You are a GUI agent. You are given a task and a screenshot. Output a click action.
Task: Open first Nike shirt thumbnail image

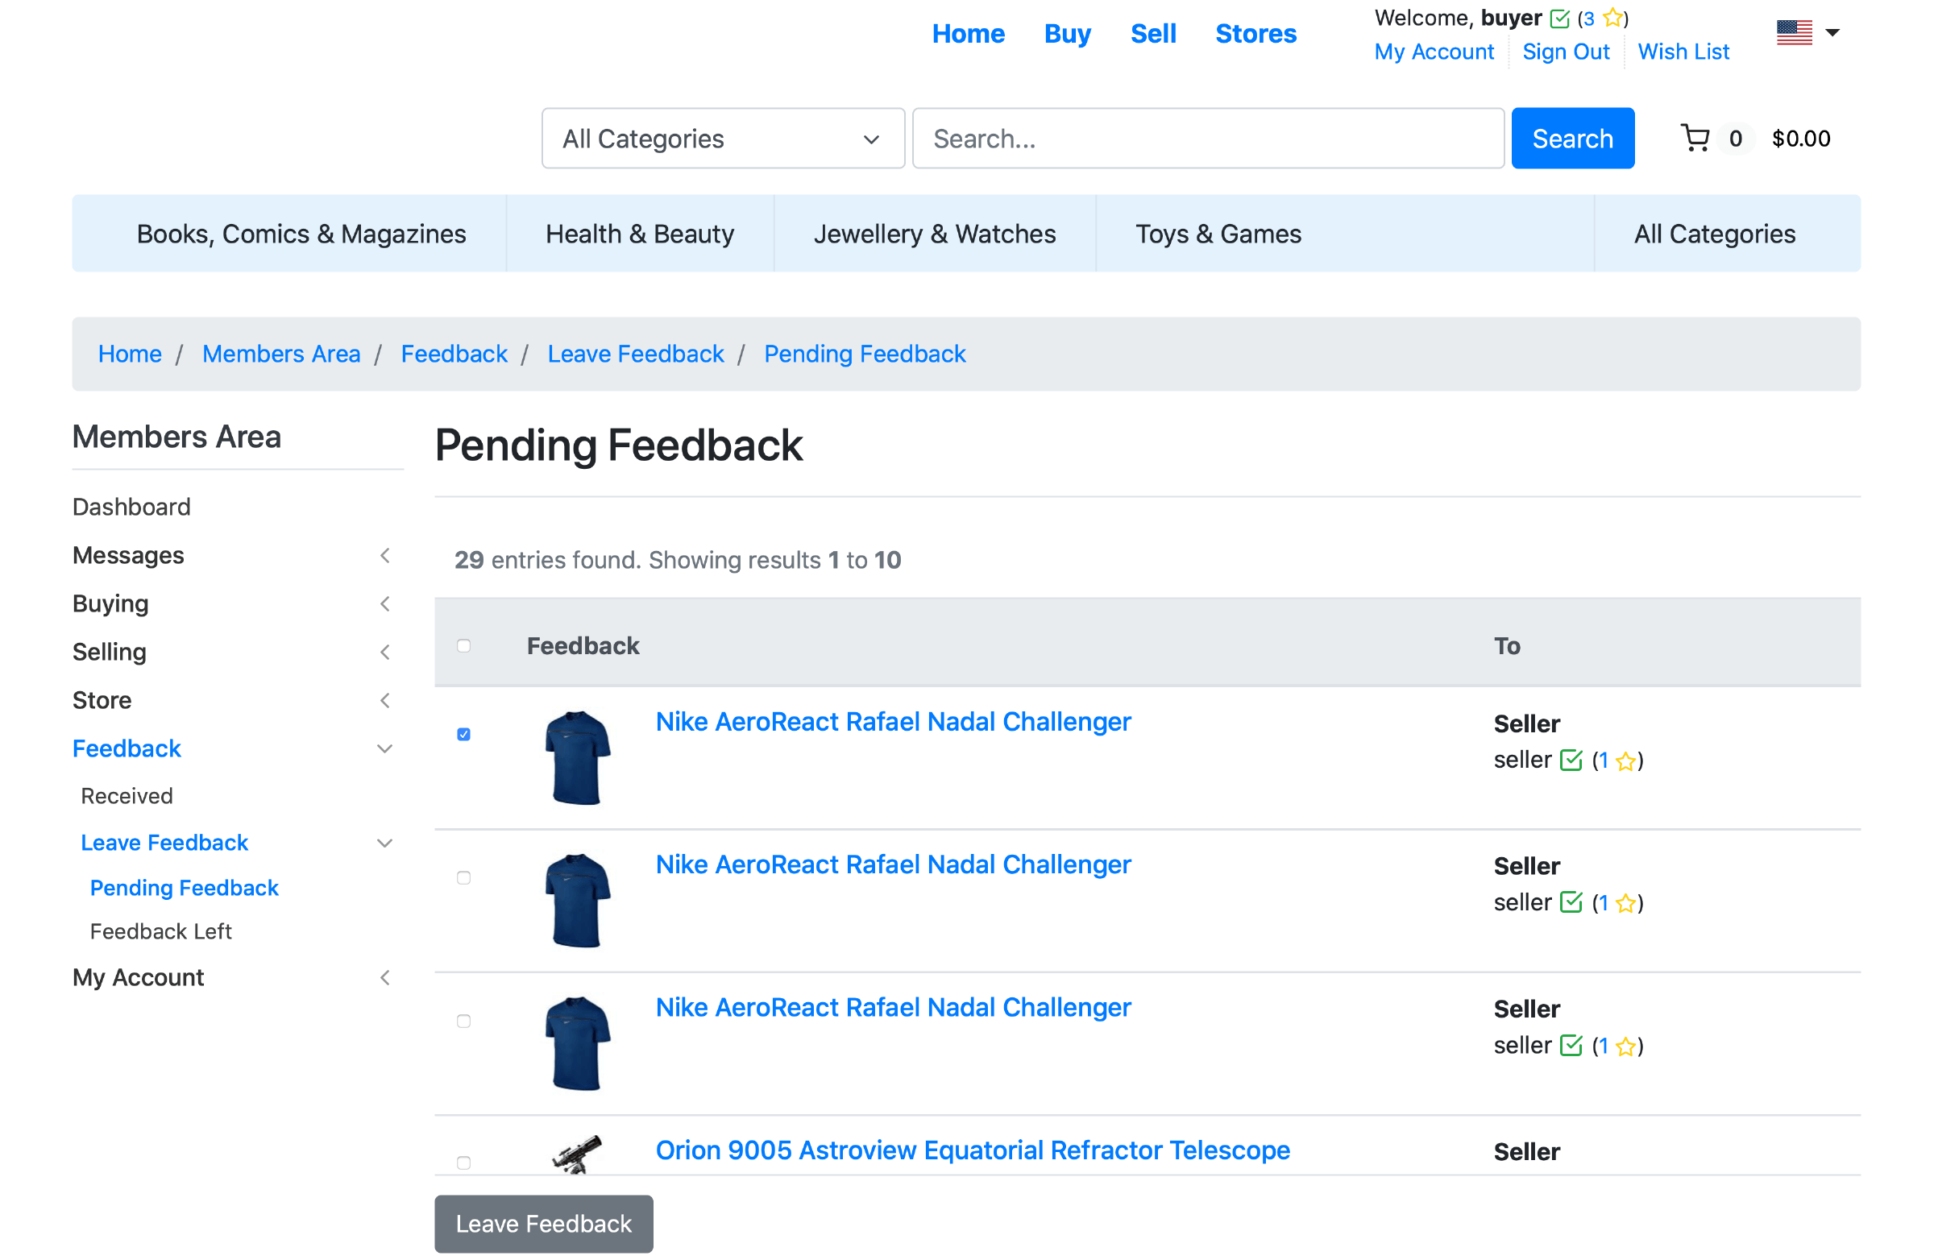[x=577, y=758]
